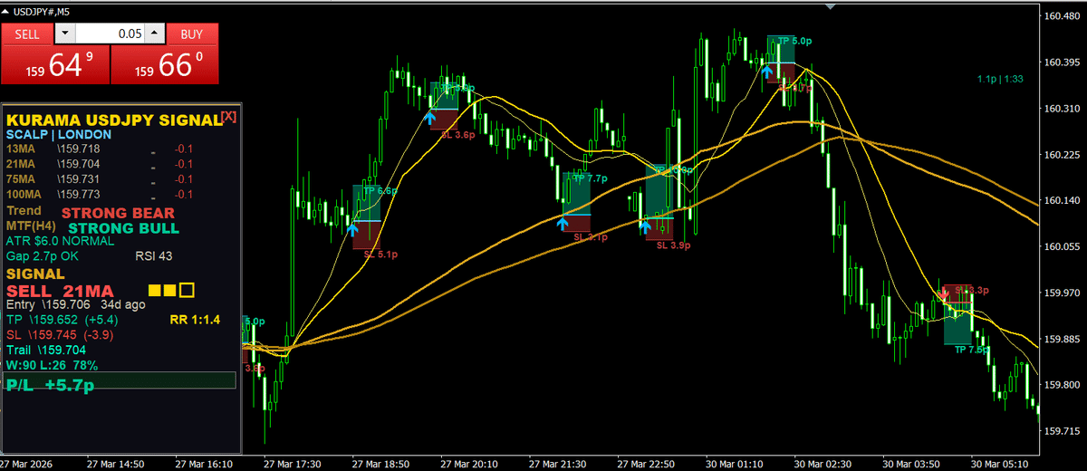Click the 21MA value \159.704
1087x471 pixels.
point(79,164)
